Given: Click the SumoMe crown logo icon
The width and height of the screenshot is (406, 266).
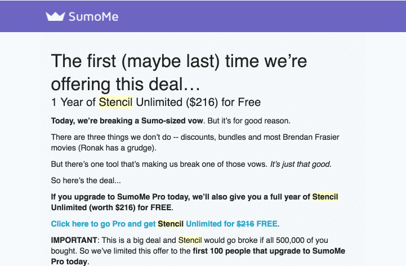Looking at the screenshot, I should coord(55,16).
